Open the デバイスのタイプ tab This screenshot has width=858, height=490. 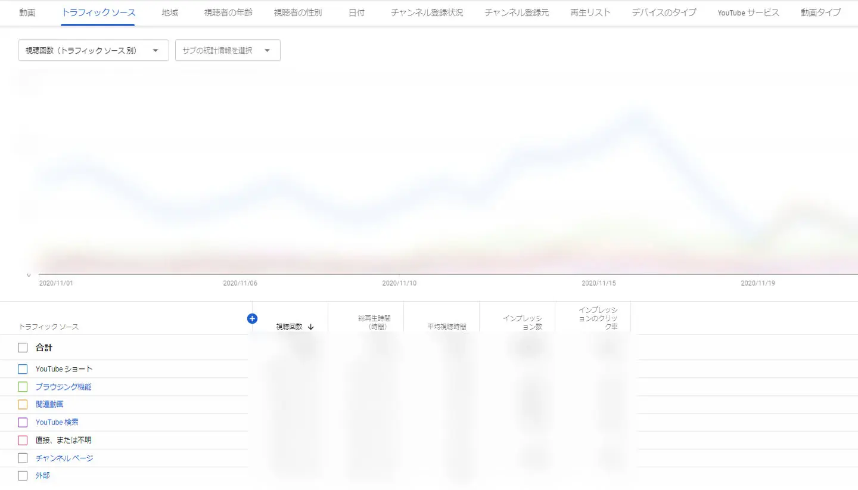coord(664,13)
